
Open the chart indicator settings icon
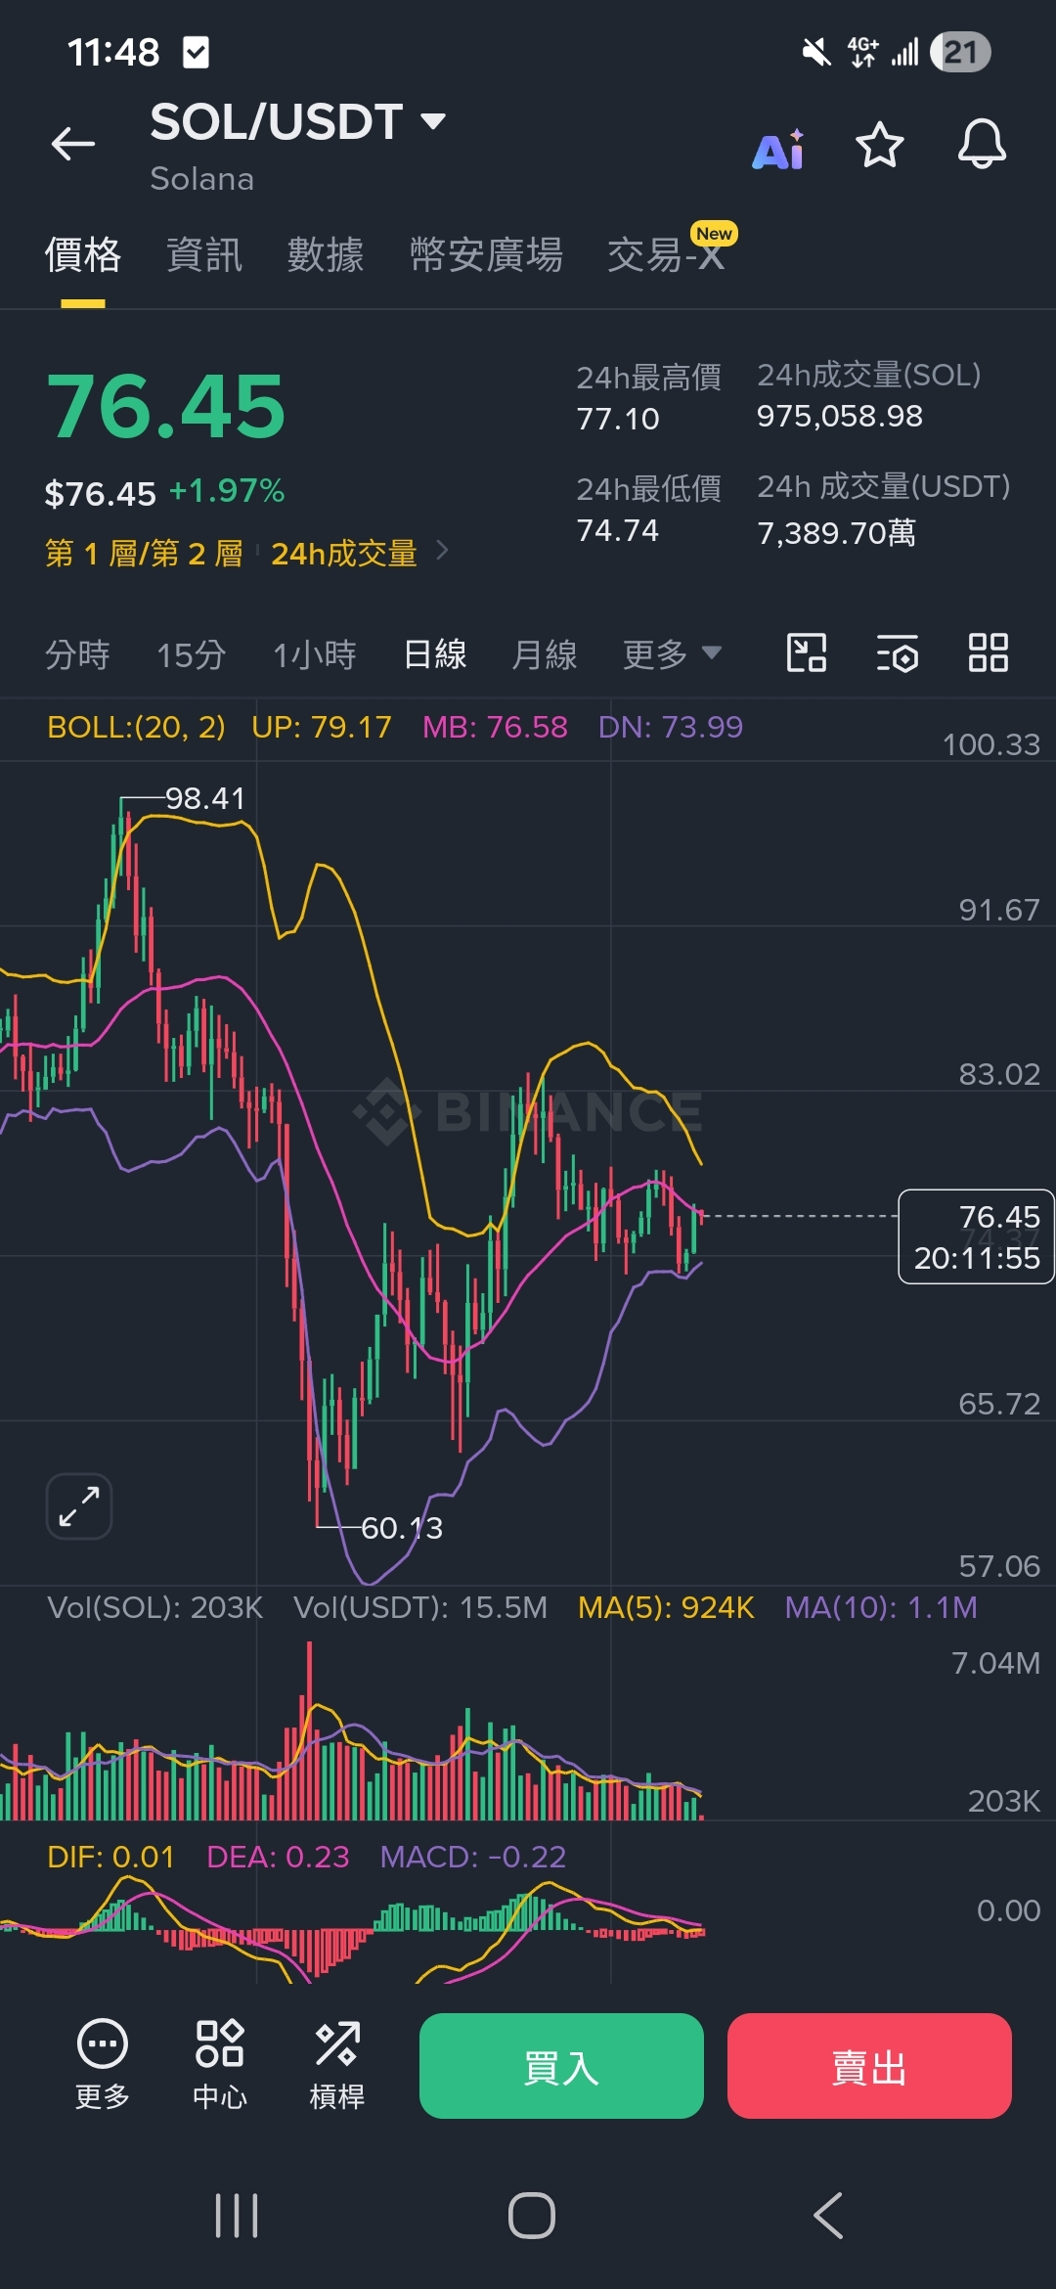[x=897, y=652]
